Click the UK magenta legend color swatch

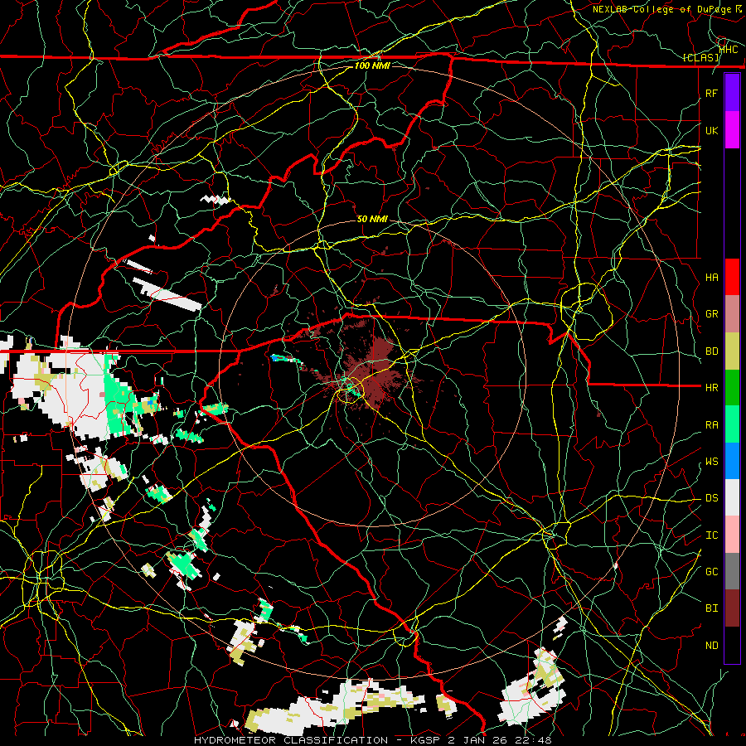[732, 130]
